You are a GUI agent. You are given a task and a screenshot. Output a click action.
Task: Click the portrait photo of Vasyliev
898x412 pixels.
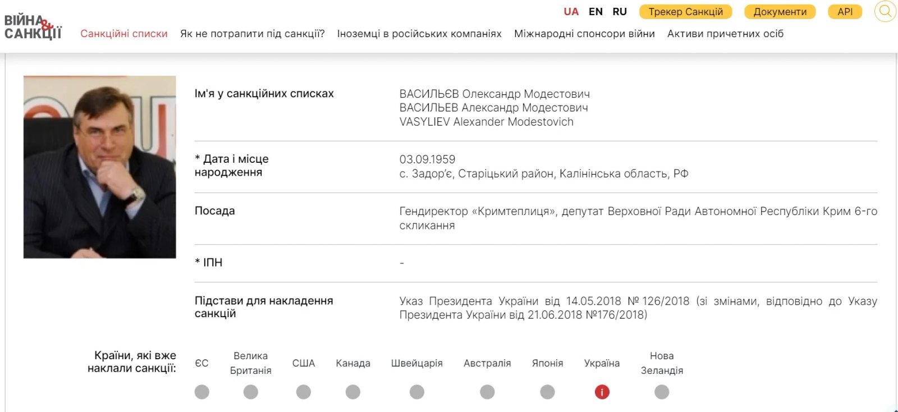point(100,167)
